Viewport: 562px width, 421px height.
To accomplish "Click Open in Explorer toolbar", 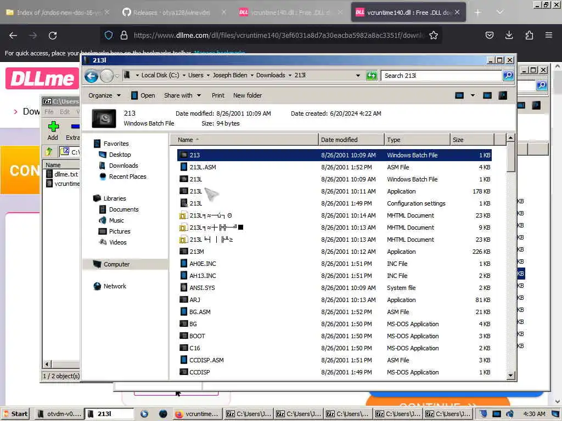I will click(143, 95).
